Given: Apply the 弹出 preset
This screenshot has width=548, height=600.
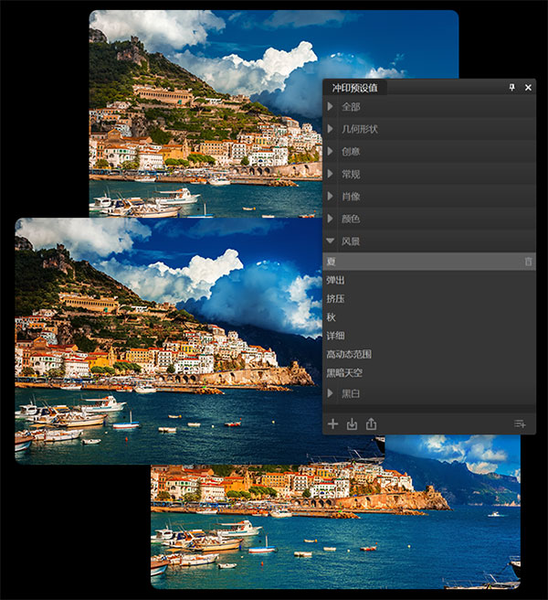Looking at the screenshot, I should [336, 281].
